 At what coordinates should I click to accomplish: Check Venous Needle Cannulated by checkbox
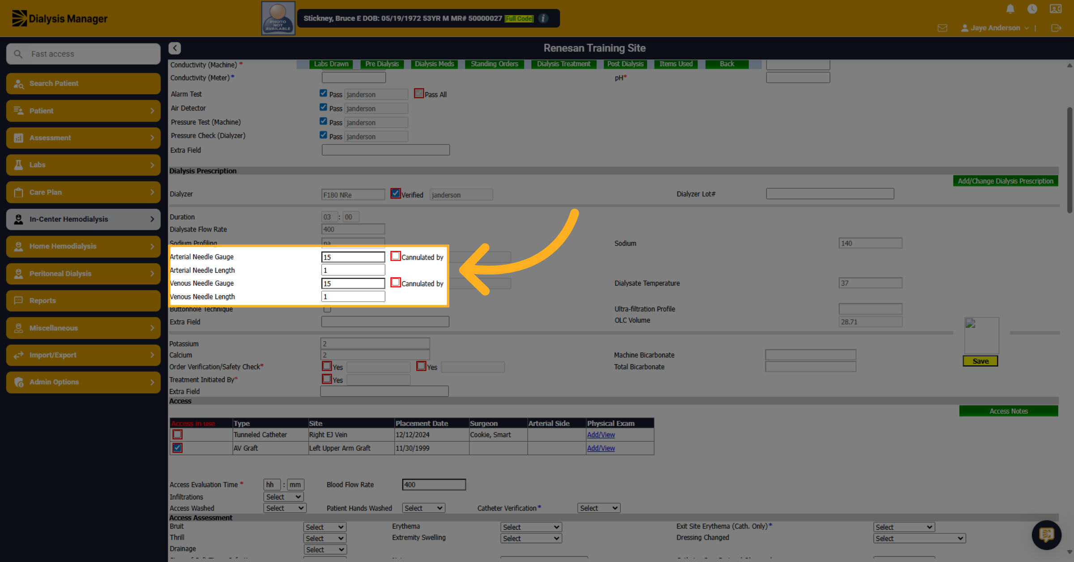(x=395, y=283)
